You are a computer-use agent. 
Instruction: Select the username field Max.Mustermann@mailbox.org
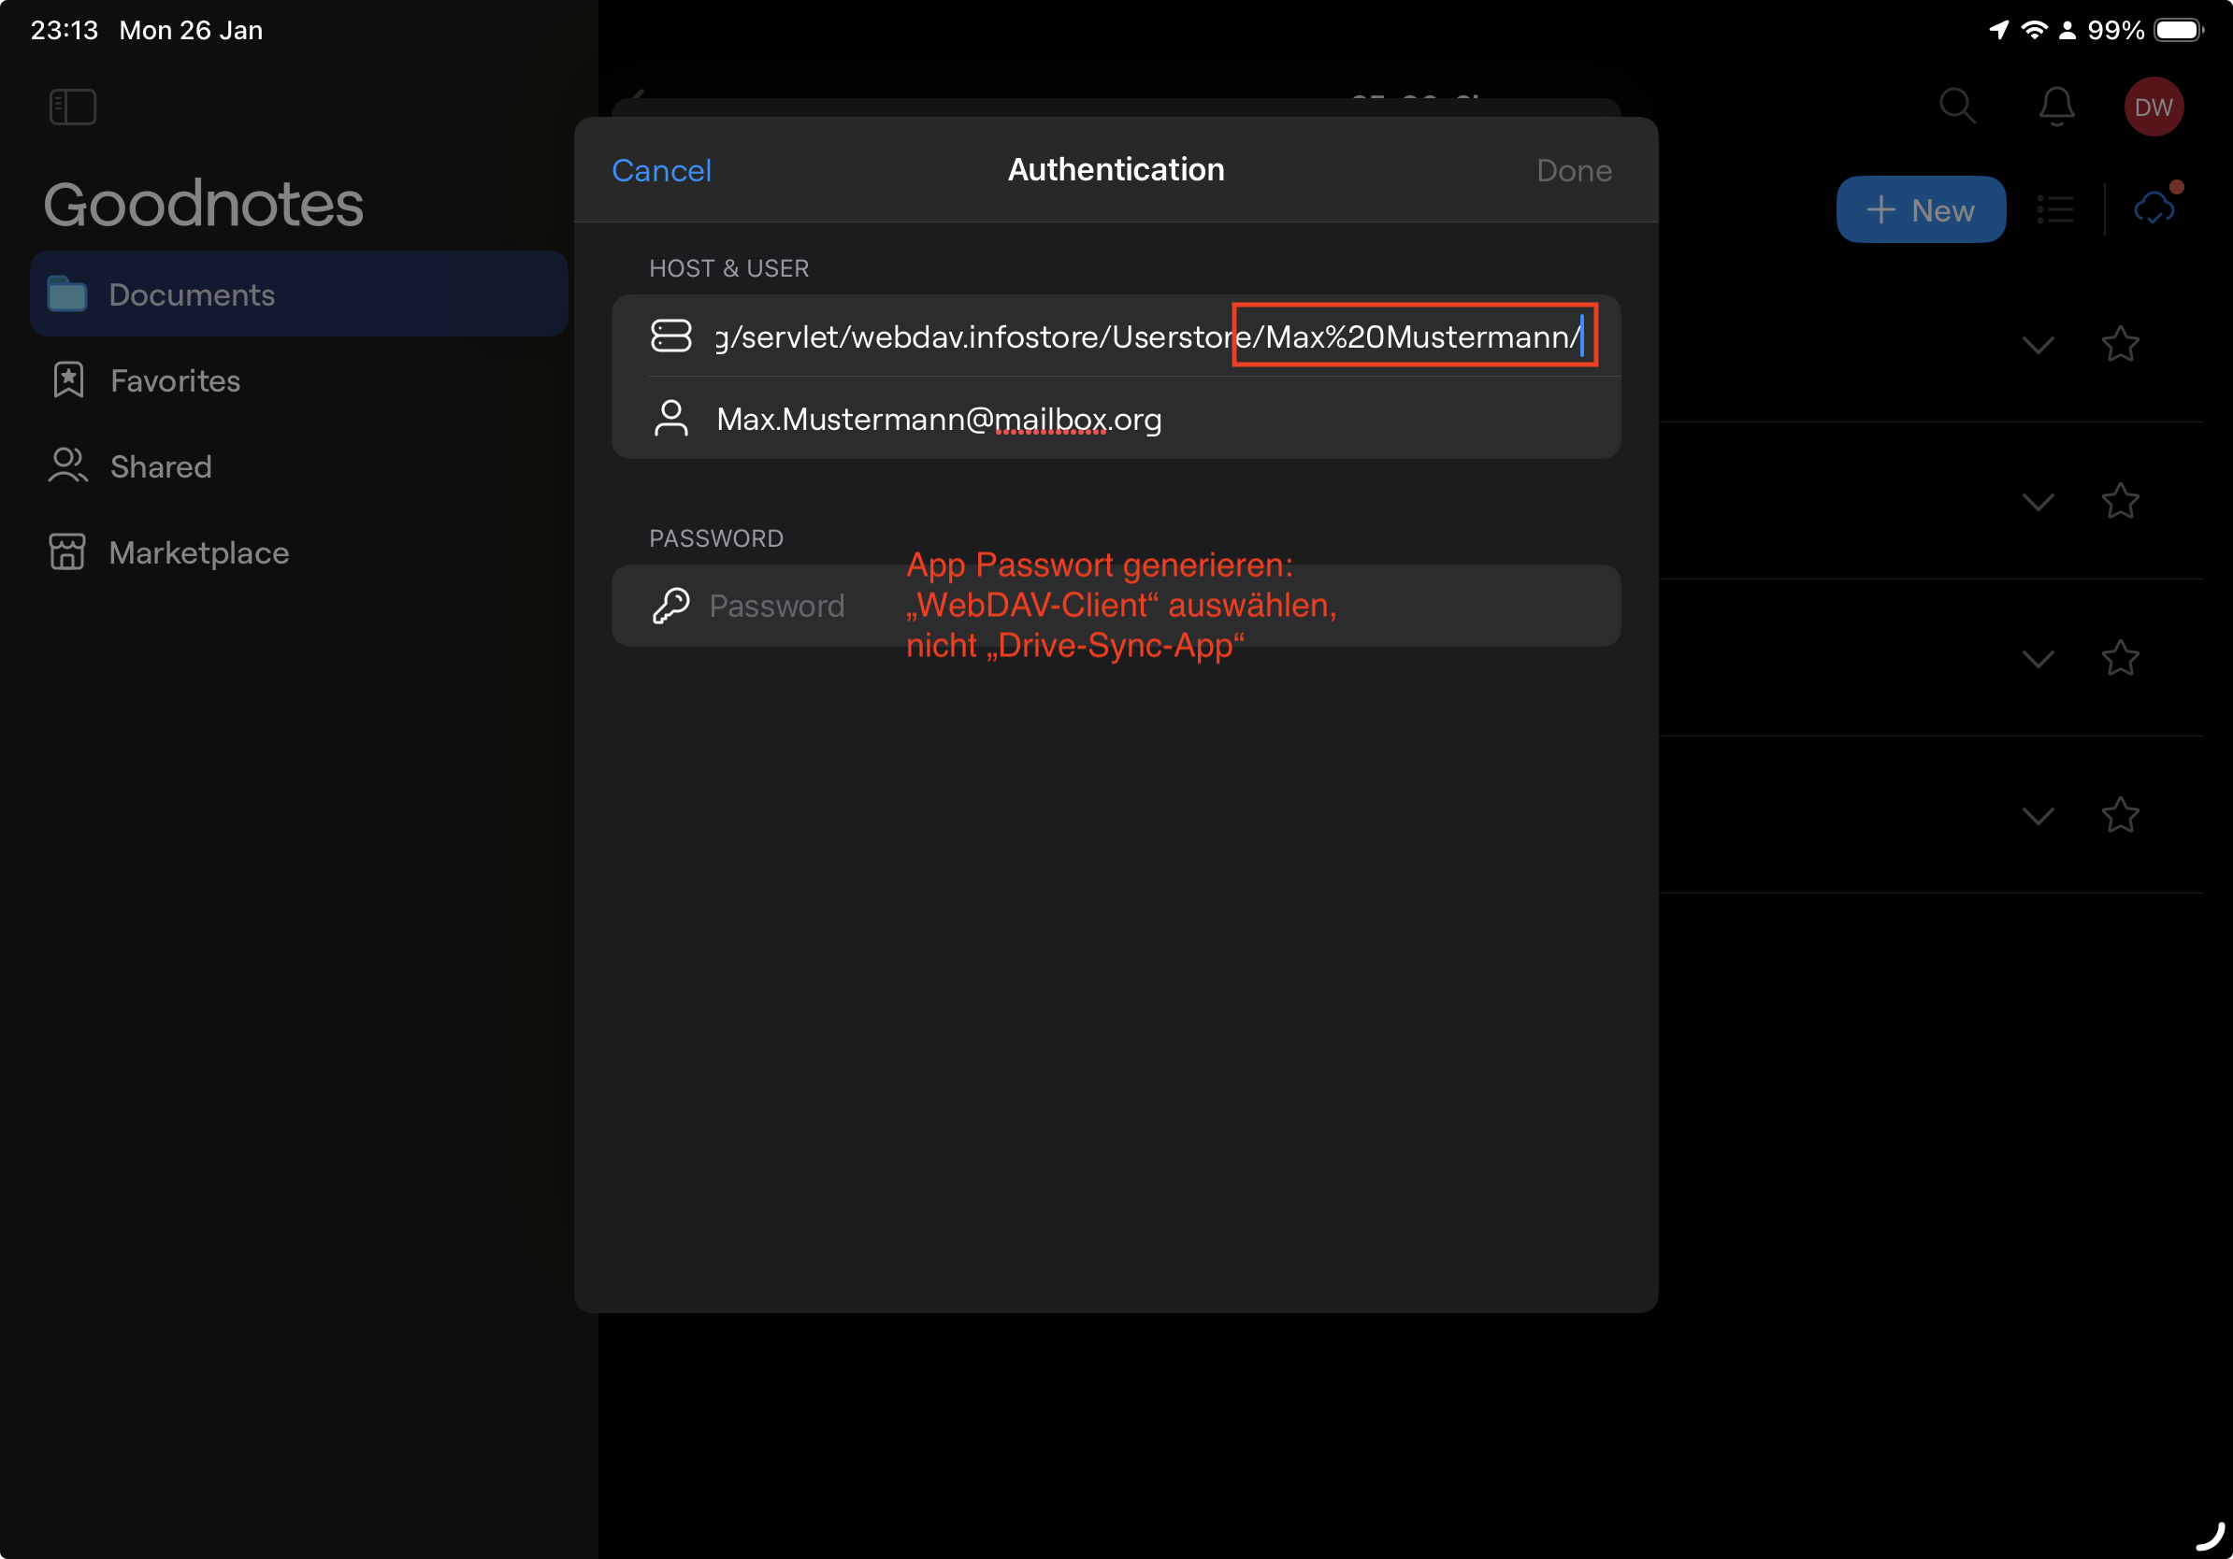(x=939, y=419)
